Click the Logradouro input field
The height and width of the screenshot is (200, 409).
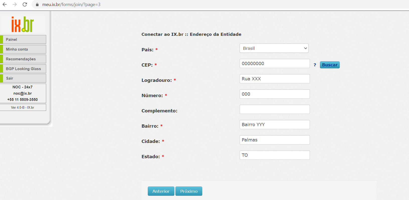point(275,79)
